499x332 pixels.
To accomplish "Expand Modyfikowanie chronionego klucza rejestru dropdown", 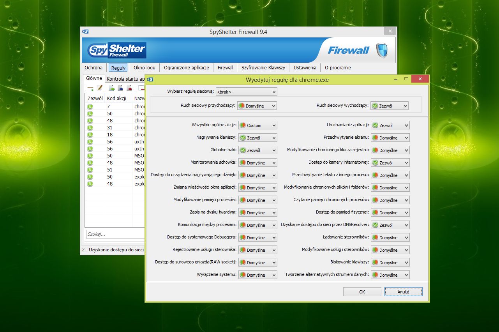I will click(390, 150).
